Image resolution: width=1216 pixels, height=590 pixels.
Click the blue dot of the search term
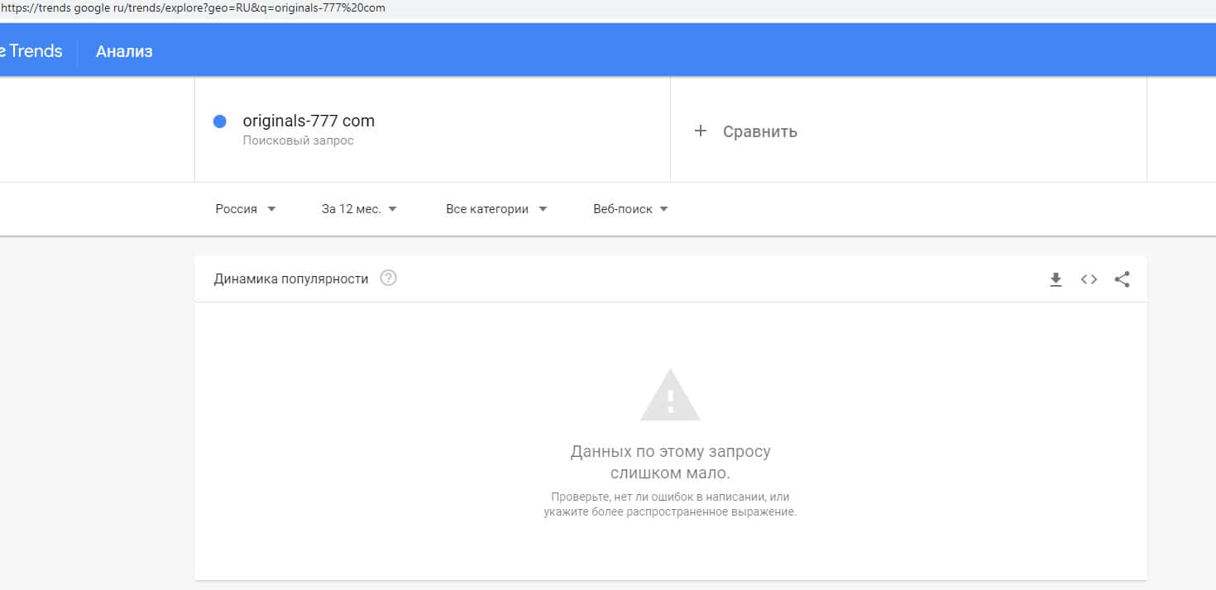click(220, 121)
